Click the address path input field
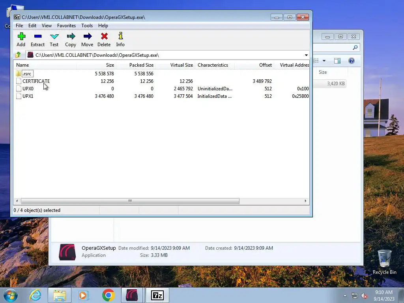This screenshot has height=303, width=404. pyautogui.click(x=168, y=55)
